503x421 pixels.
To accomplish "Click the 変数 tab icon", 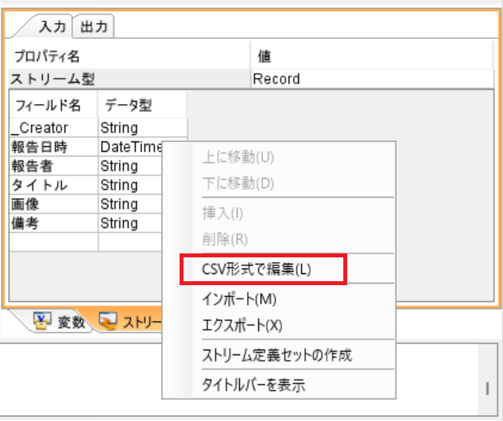I will click(x=41, y=322).
